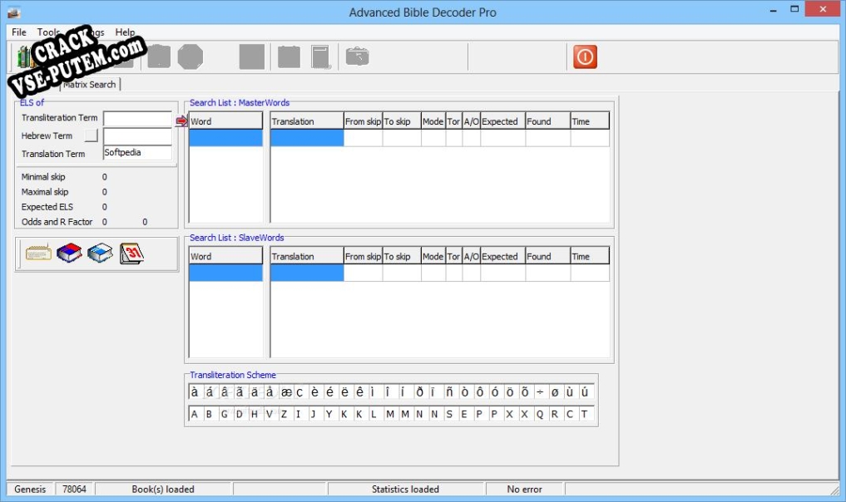Click the A/O header in SlaveWords list

pos(472,256)
